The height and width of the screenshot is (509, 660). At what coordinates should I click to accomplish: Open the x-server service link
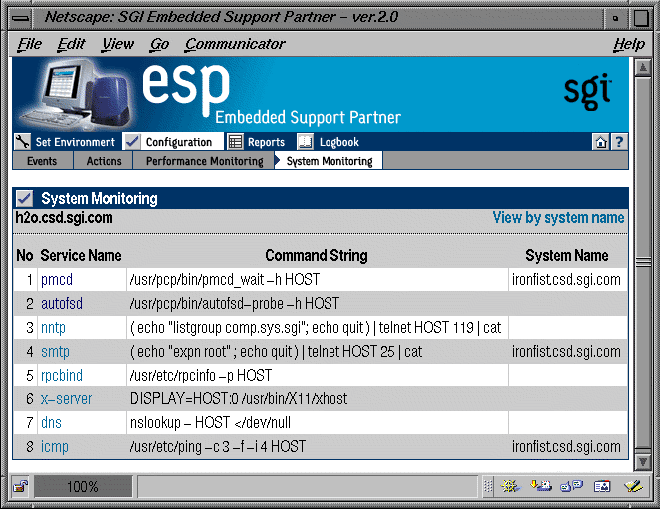(x=66, y=399)
